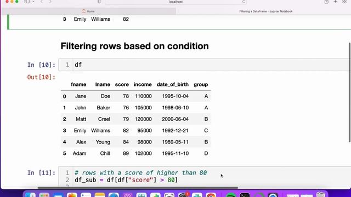The height and width of the screenshot is (197, 351).
Task: Open Finder from the Dock
Action: [x=31, y=195]
